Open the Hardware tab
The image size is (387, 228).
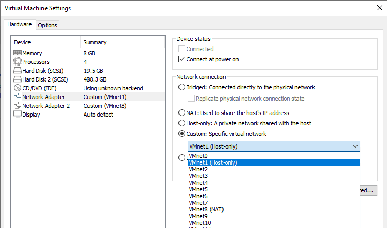tap(20, 25)
